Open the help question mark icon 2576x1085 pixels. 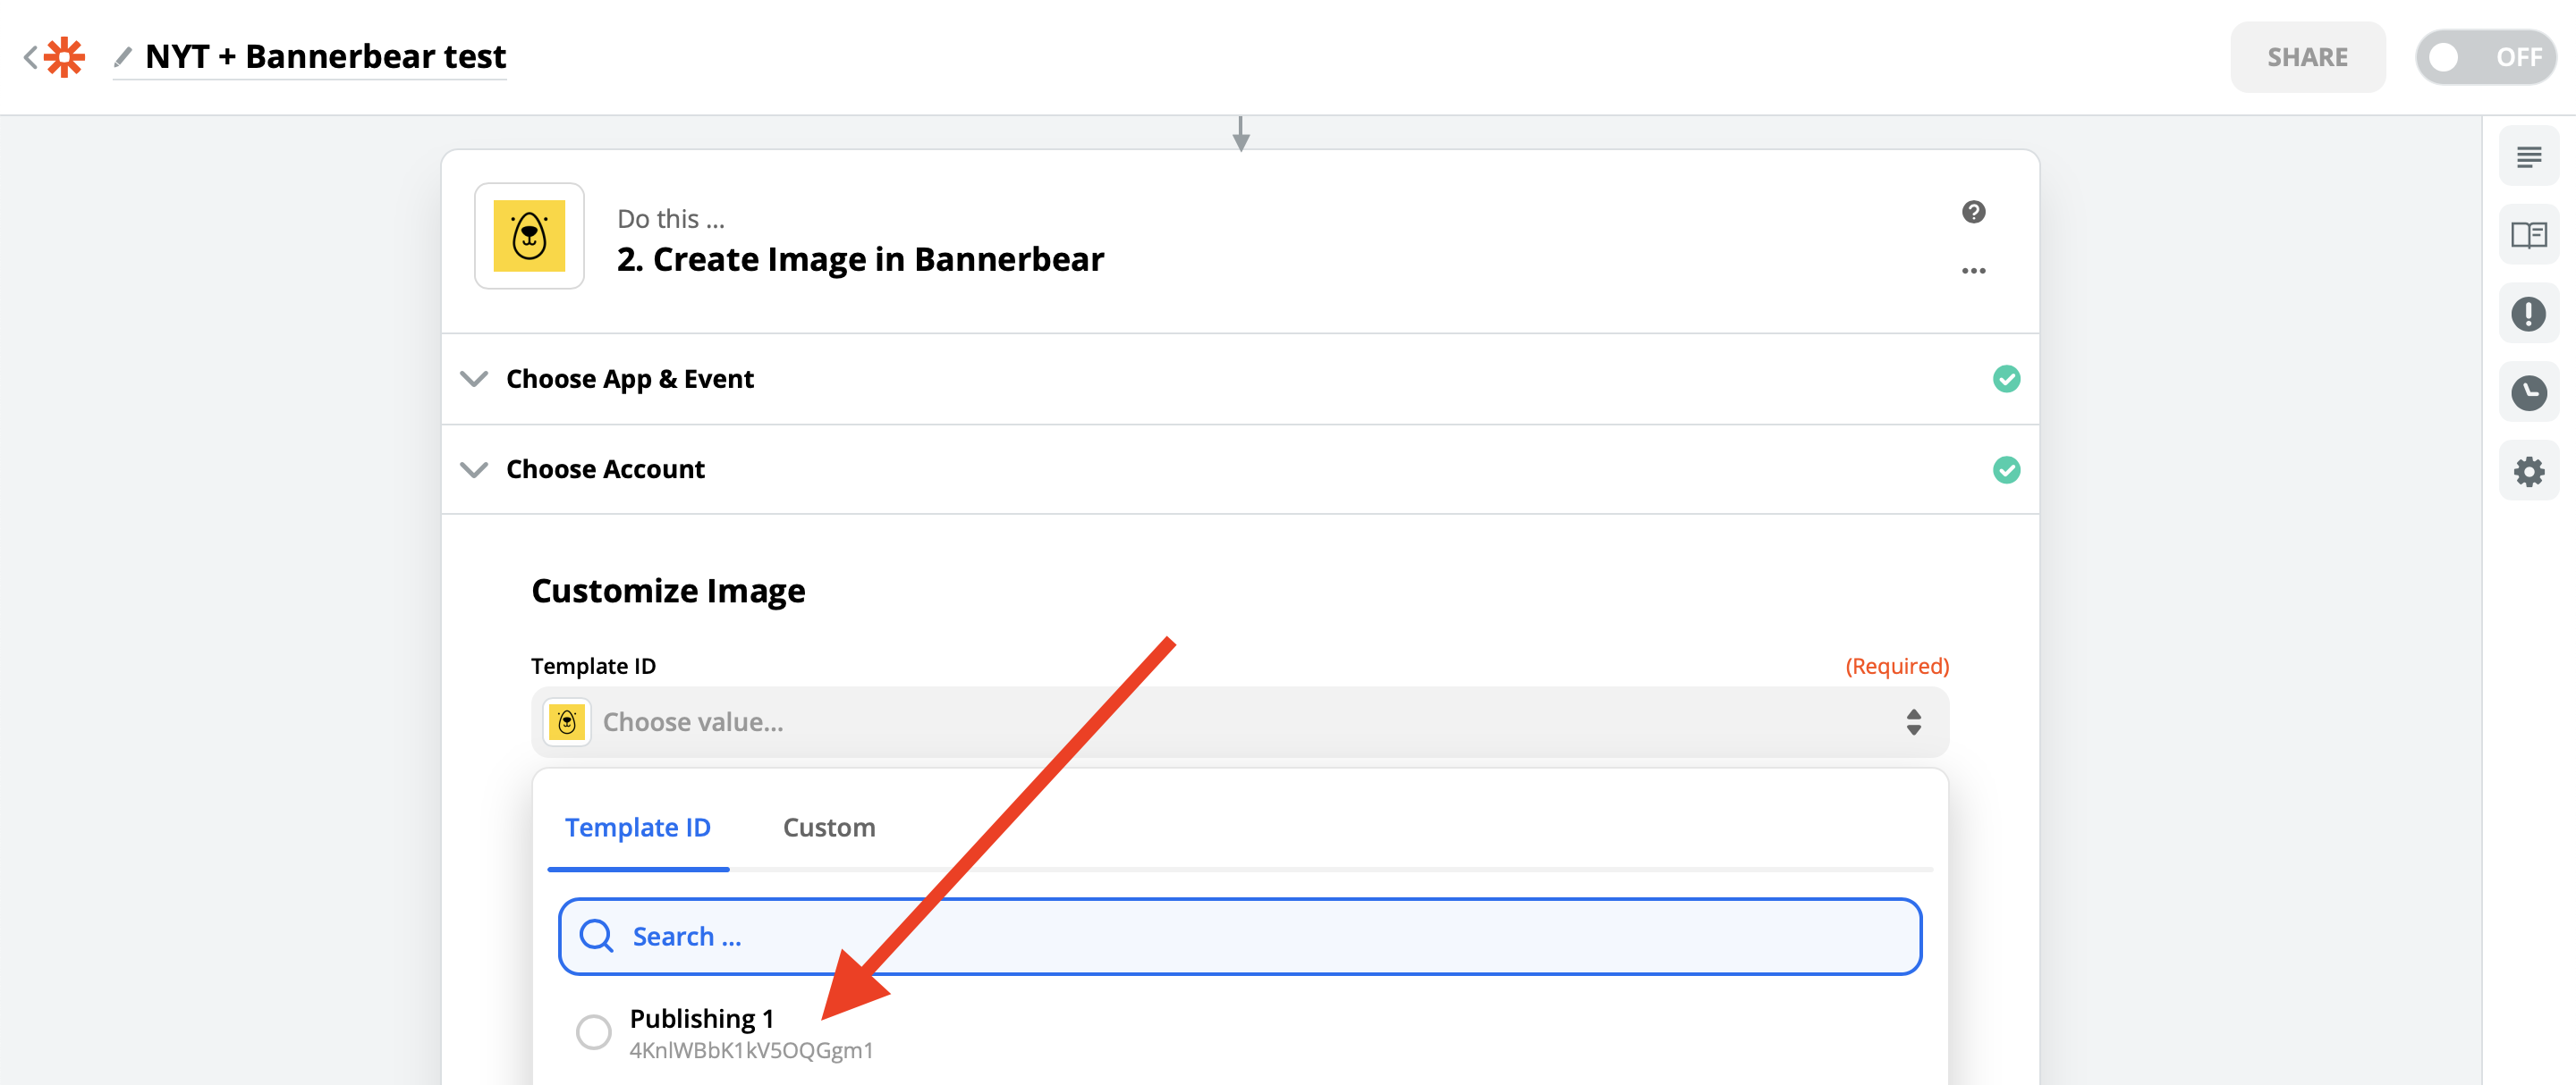pos(1973,212)
